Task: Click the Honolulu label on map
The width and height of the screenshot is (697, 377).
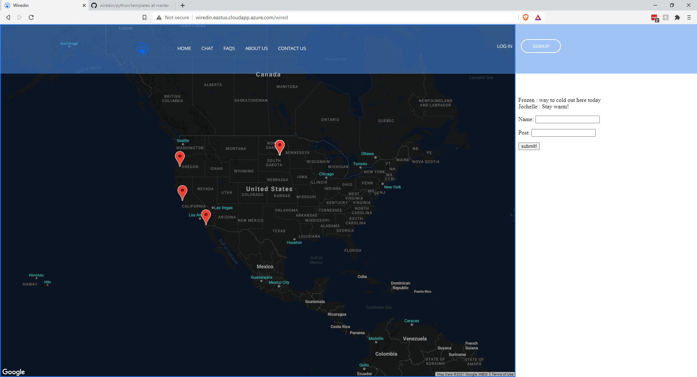Action: 36,275
